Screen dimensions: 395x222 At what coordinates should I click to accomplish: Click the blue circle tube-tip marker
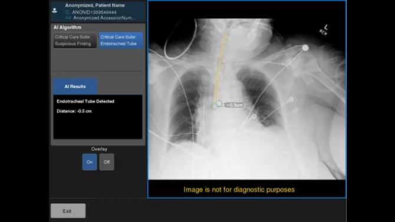tap(219, 104)
